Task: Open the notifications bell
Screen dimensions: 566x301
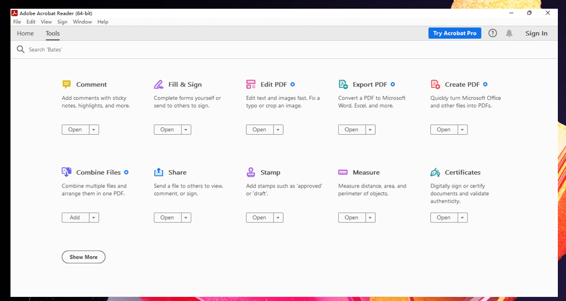Action: 509,33
